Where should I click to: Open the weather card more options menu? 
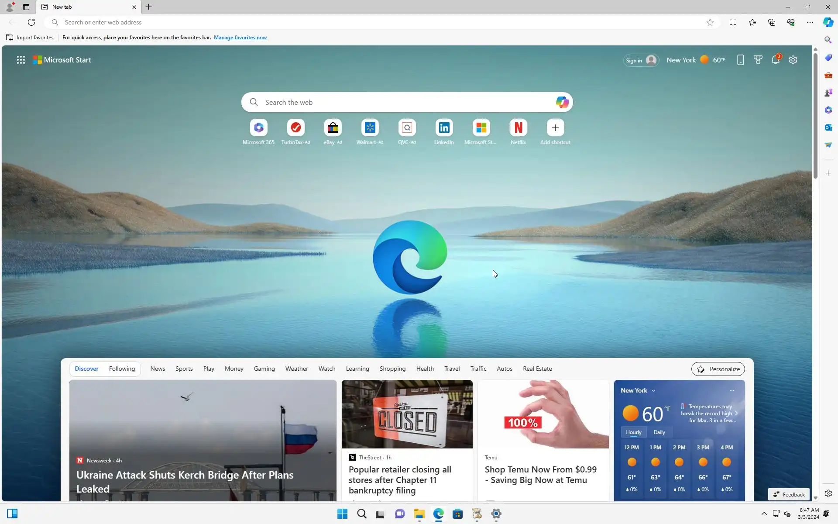pyautogui.click(x=732, y=390)
